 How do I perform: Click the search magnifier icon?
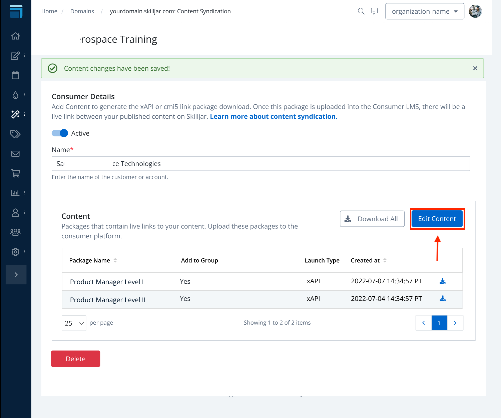(x=361, y=11)
